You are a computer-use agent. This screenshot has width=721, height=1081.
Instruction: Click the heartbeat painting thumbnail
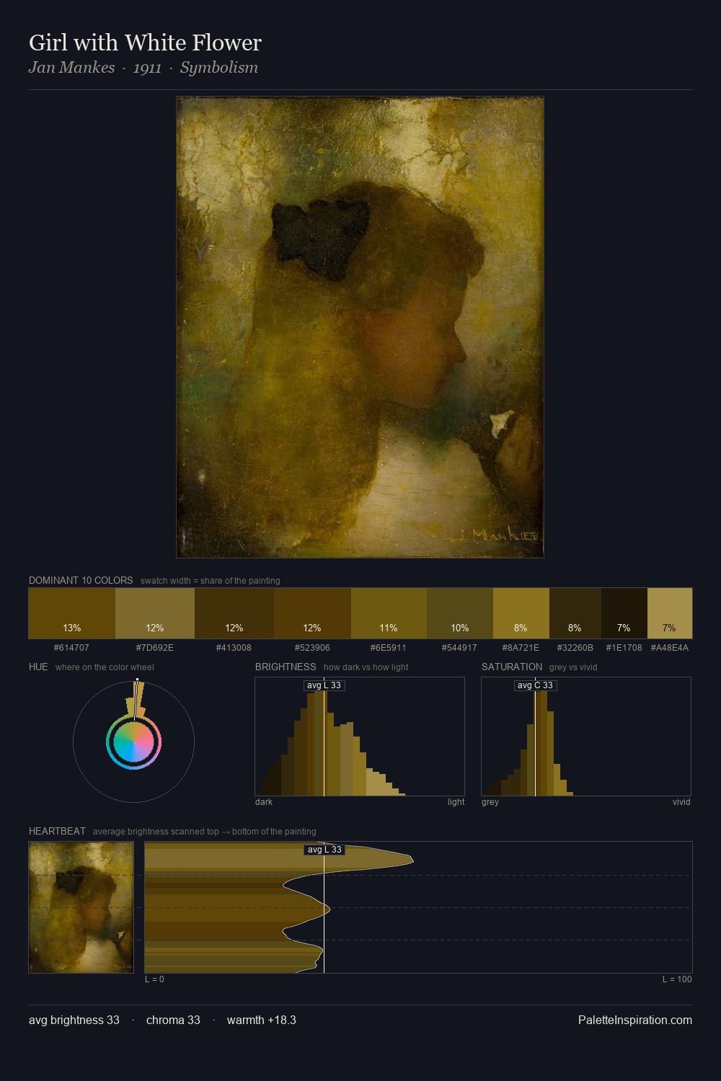[81, 907]
